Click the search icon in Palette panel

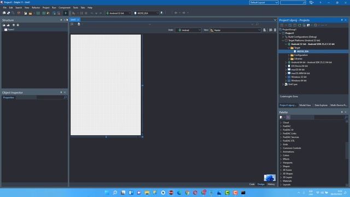(x=346, y=117)
